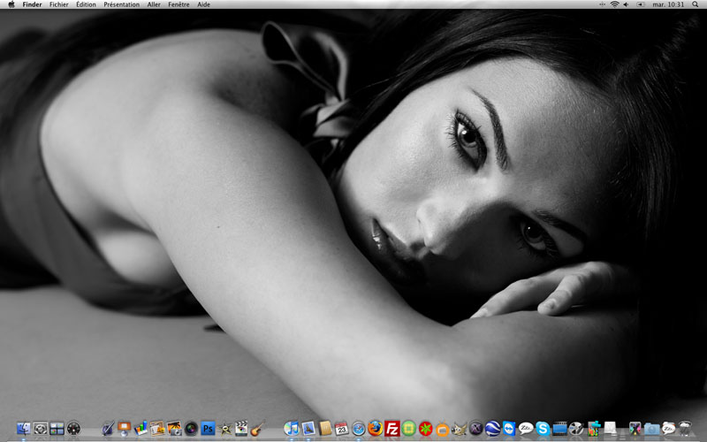This screenshot has height=442, width=707.
Task: Open the Apple menu
Action: point(11,4)
